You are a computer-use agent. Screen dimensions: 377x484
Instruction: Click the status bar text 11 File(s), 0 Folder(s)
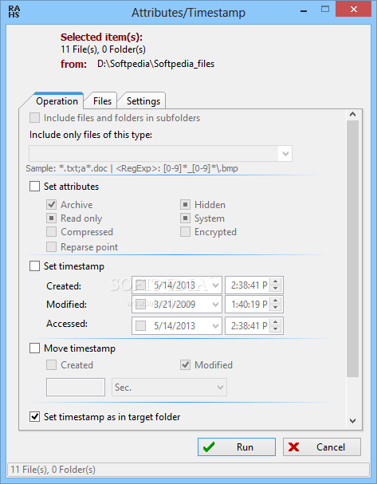pos(53,470)
